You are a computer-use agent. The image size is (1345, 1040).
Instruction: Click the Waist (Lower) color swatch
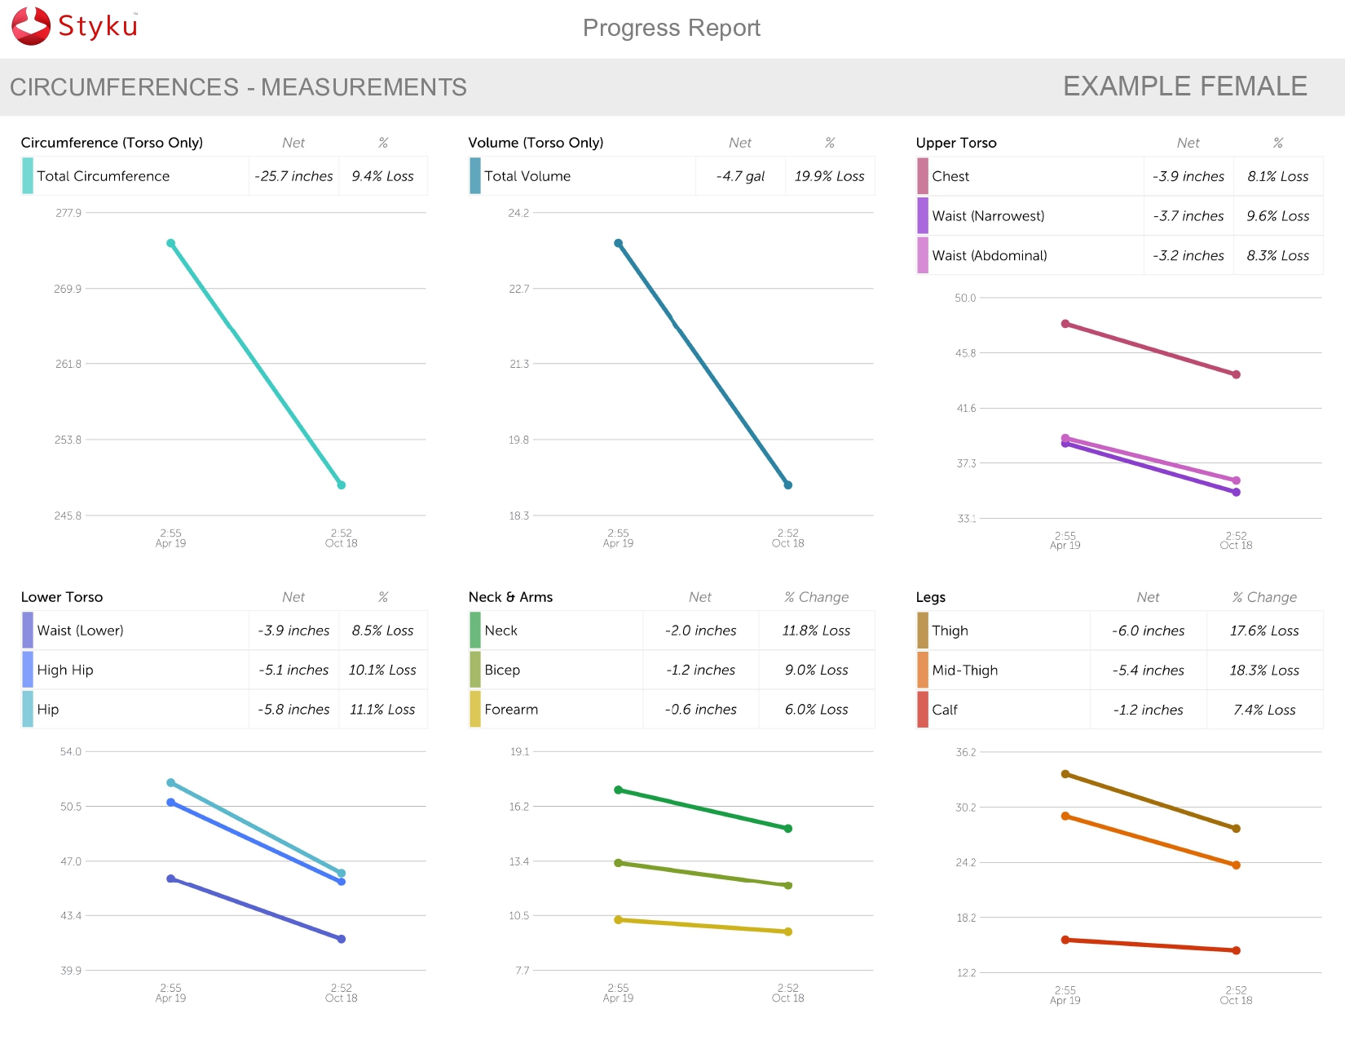pos(28,631)
